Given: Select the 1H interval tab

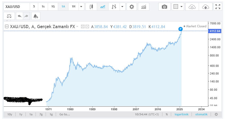Looking at the screenshot, I should click(x=73, y=7).
